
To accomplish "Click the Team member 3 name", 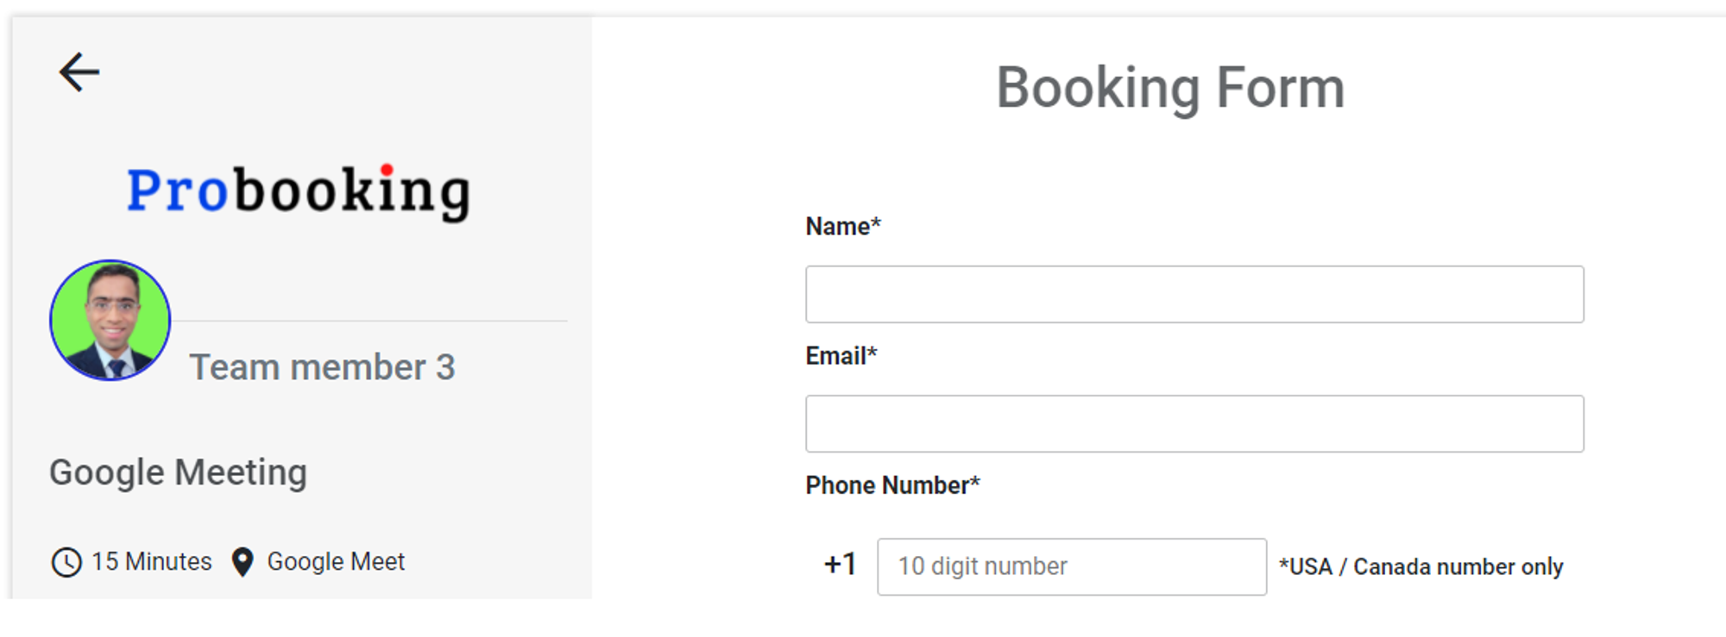I will (322, 367).
